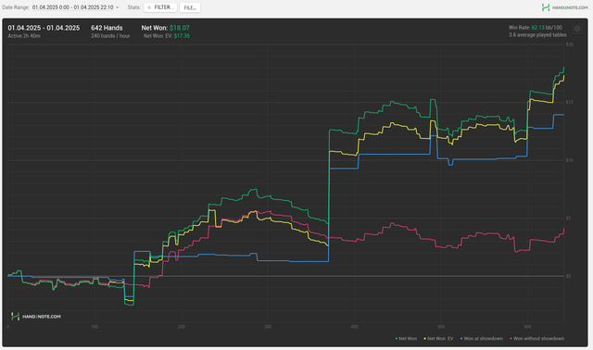Open the graph settings gear icon

point(577,29)
